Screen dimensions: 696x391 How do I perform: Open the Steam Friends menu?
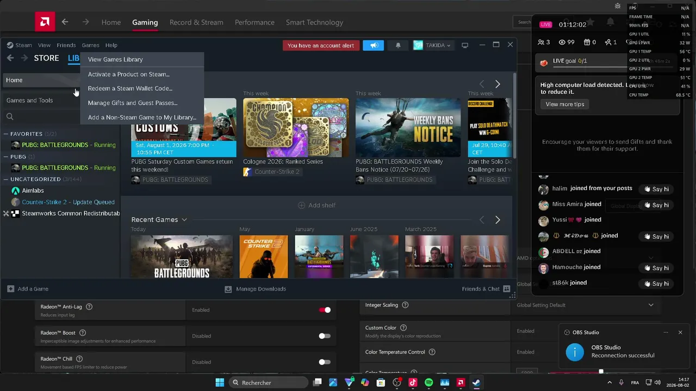(x=66, y=45)
